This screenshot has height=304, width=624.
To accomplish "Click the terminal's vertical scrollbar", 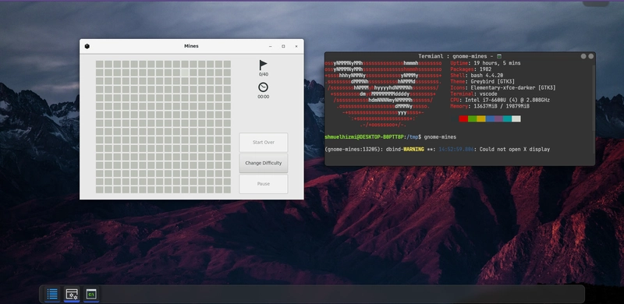I will [594, 97].
